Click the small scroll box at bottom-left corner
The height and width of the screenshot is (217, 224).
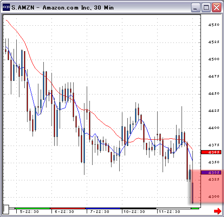coord(6,209)
